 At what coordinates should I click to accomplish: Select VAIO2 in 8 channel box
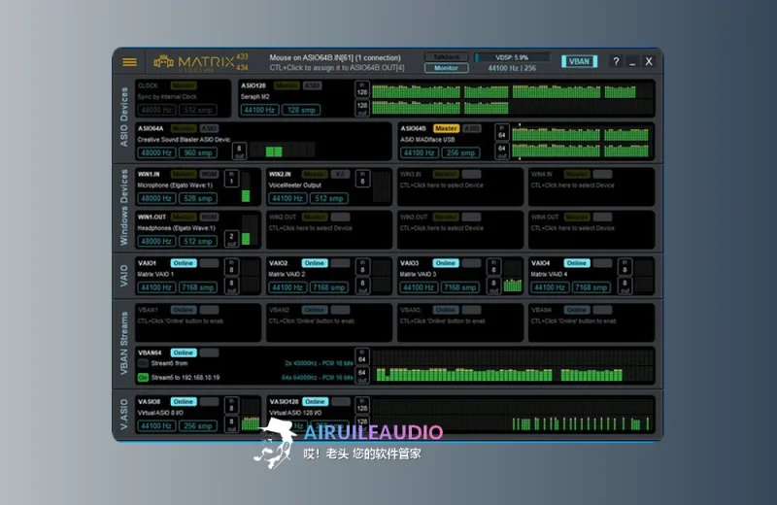click(362, 267)
